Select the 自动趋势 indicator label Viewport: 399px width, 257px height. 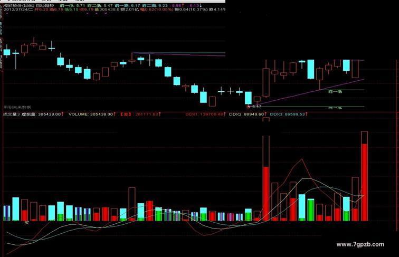45,5
